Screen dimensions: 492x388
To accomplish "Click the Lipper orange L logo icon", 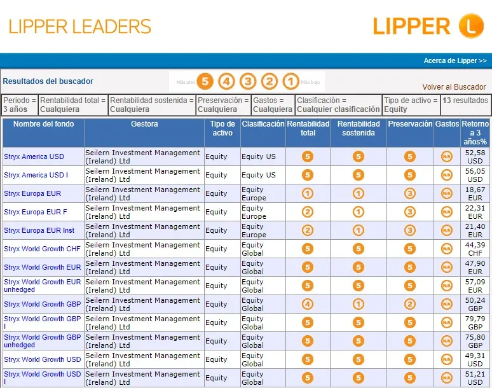I will click(x=471, y=26).
